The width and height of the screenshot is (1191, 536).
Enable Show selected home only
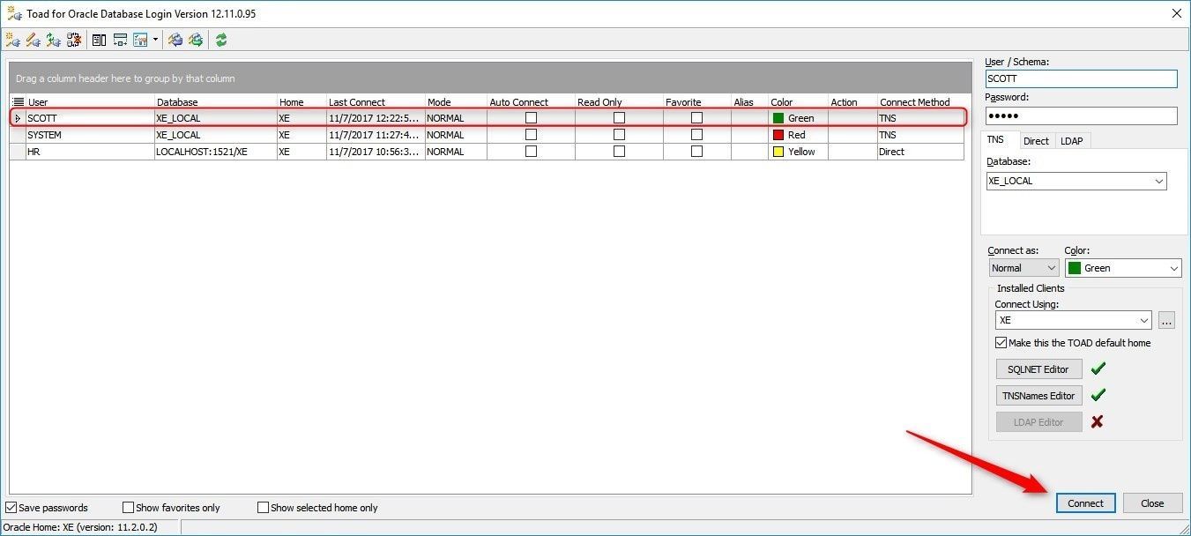[263, 507]
